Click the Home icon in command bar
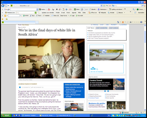Viewport: 147px width, 118px height. (118, 22)
